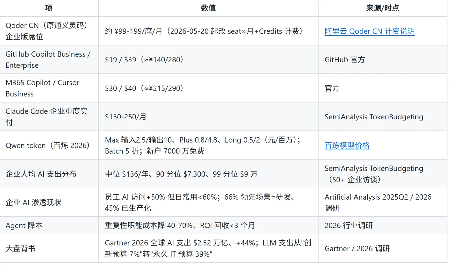
Task: Click the 中位 $136/年 value cell
Action: pyautogui.click(x=208, y=174)
